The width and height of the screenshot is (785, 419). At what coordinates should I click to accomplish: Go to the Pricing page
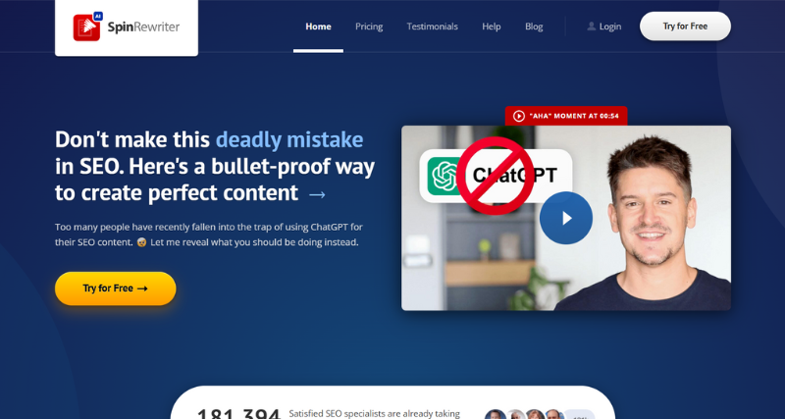369,26
